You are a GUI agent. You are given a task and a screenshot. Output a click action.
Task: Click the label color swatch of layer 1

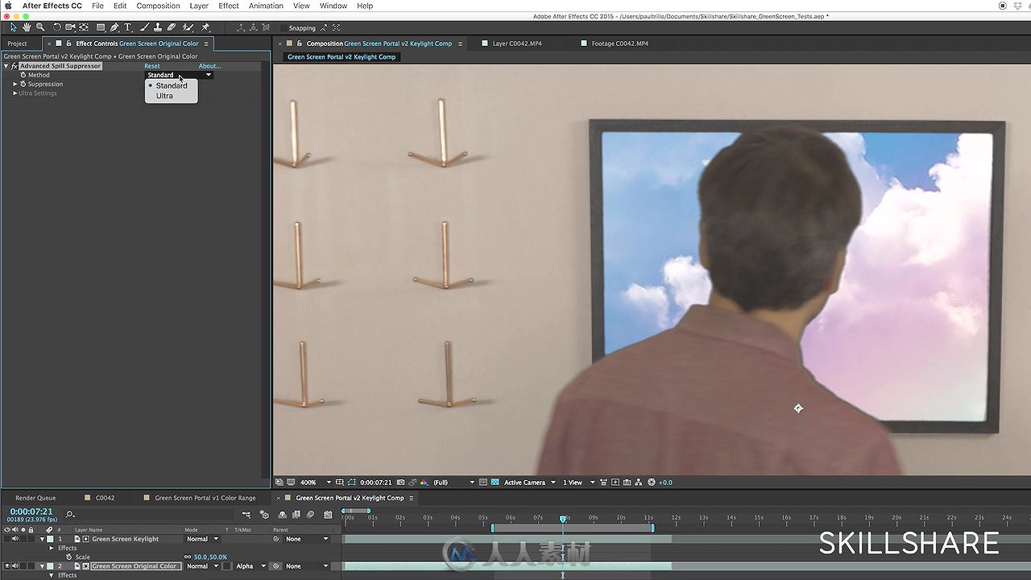pyautogui.click(x=50, y=539)
